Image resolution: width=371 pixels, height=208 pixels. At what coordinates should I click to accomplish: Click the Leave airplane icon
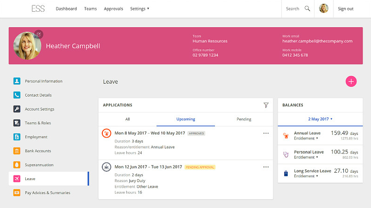click(x=17, y=179)
